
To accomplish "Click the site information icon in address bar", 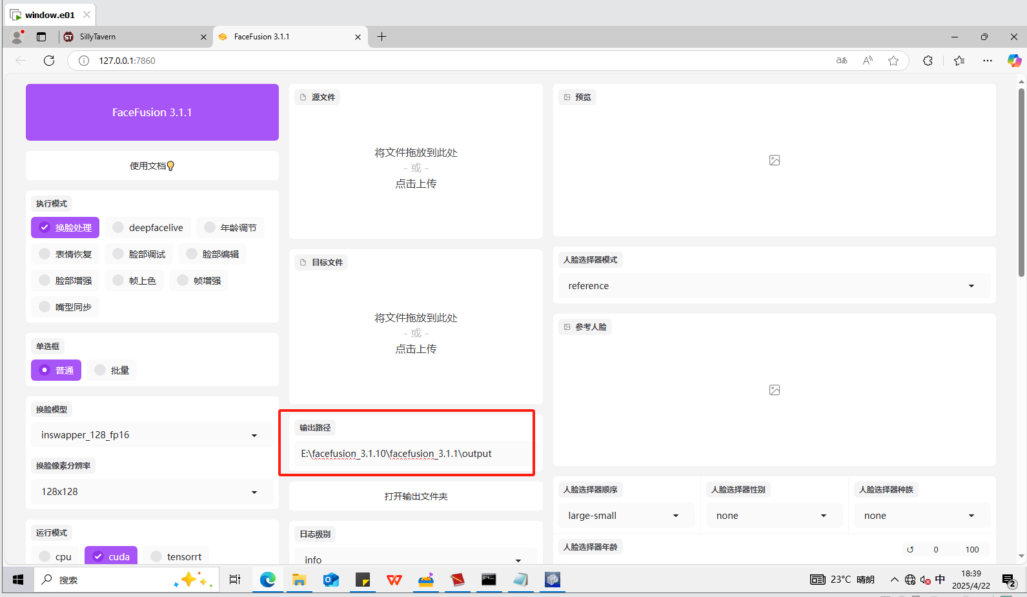I will tap(83, 61).
